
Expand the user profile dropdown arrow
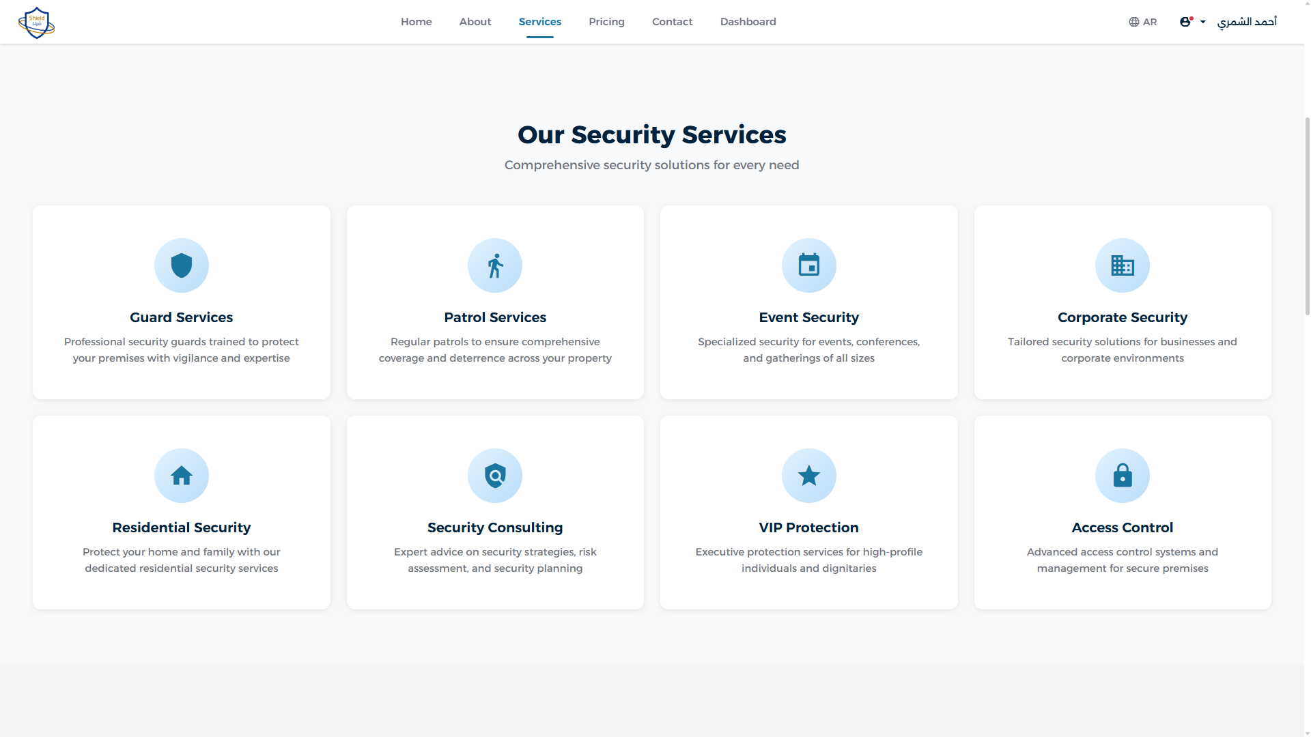tap(1203, 22)
